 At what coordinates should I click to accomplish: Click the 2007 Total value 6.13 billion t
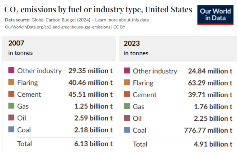pyautogui.click(x=93, y=144)
